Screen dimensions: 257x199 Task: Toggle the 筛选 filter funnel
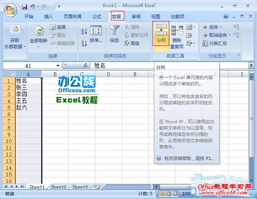114,34
